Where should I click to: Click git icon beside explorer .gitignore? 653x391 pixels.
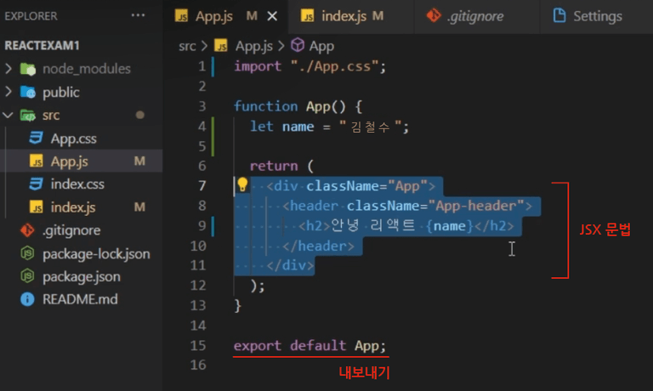pos(27,229)
